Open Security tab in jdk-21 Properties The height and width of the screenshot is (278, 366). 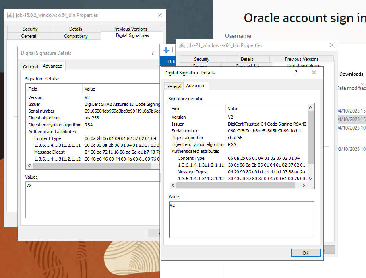(201, 59)
